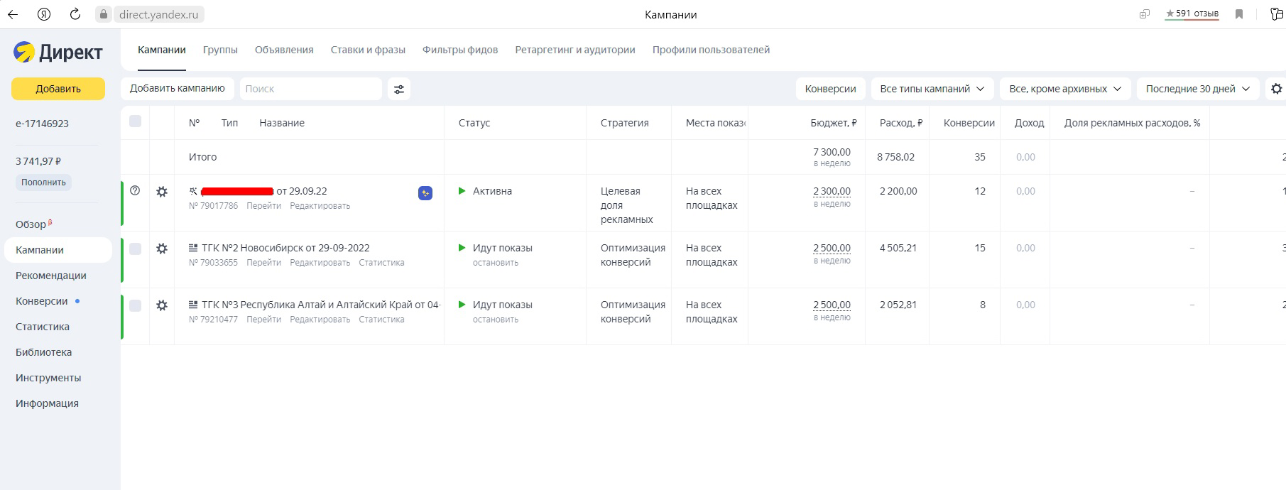Open the Объявления tab

tap(284, 50)
